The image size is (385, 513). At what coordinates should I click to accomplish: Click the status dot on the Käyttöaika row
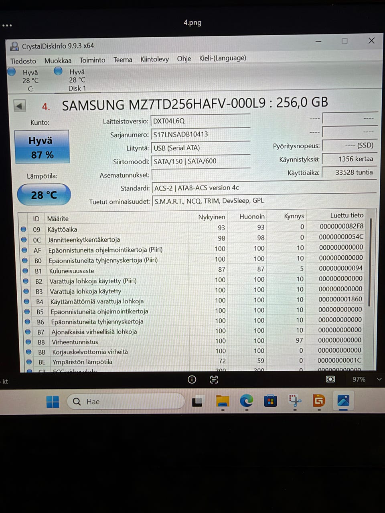23,229
